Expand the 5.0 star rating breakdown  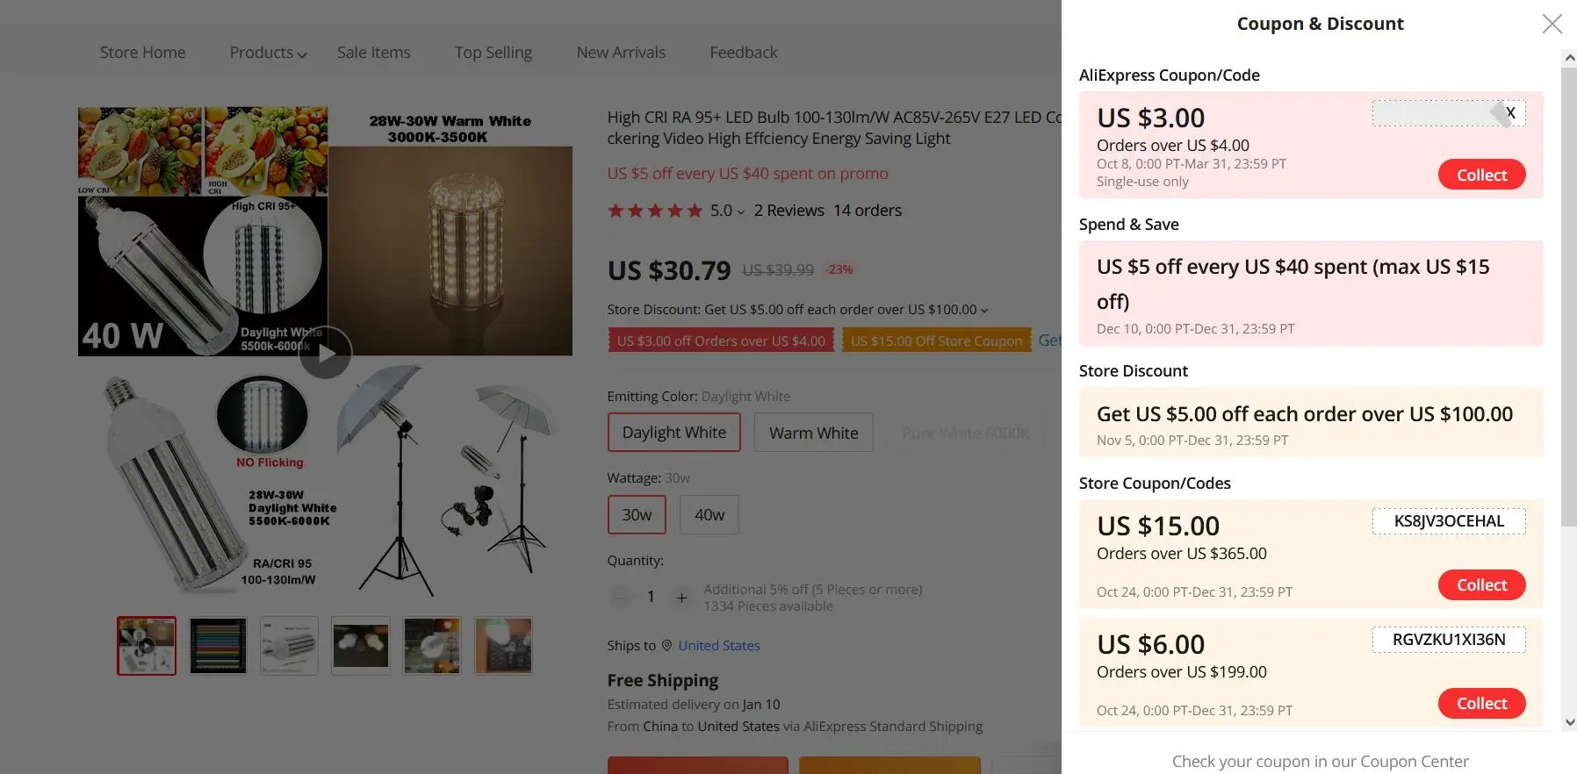click(740, 211)
